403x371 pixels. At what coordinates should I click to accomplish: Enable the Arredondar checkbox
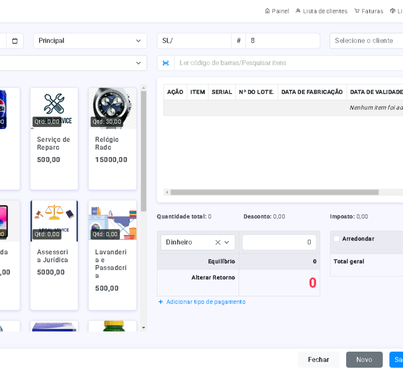[x=337, y=239]
